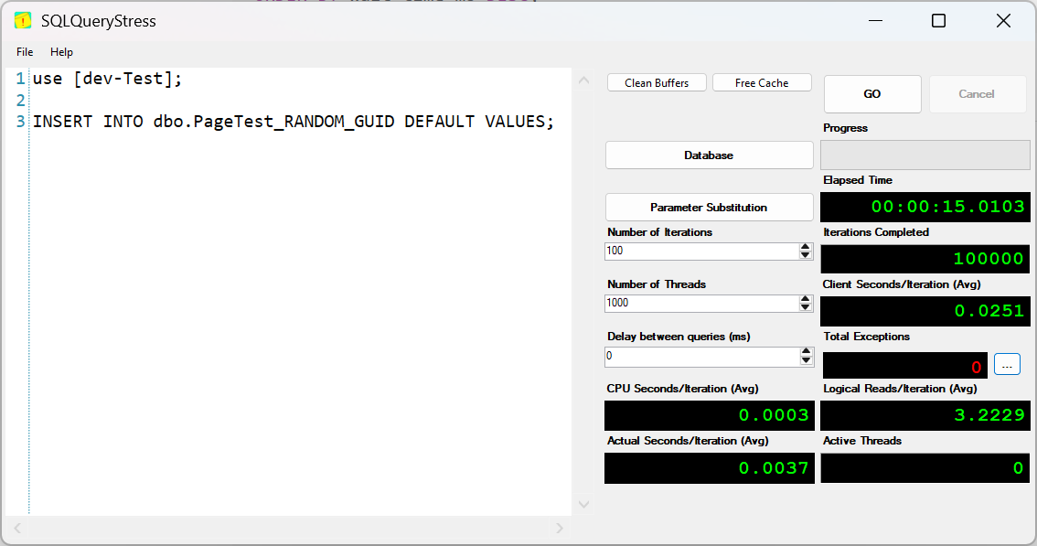This screenshot has height=546, width=1037.
Task: Open the Help menu
Action: pos(61,52)
